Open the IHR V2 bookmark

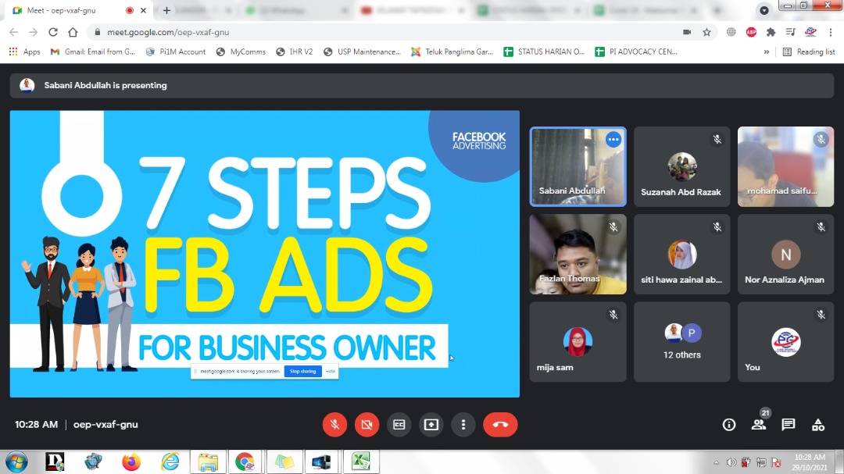tap(295, 52)
